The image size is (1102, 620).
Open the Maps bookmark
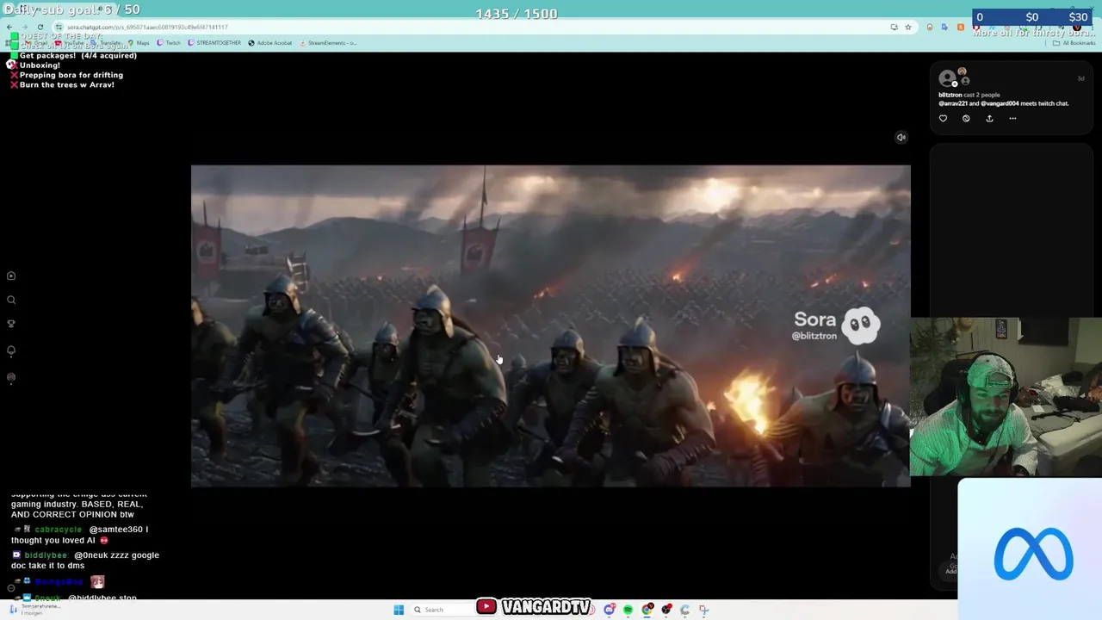(139, 43)
